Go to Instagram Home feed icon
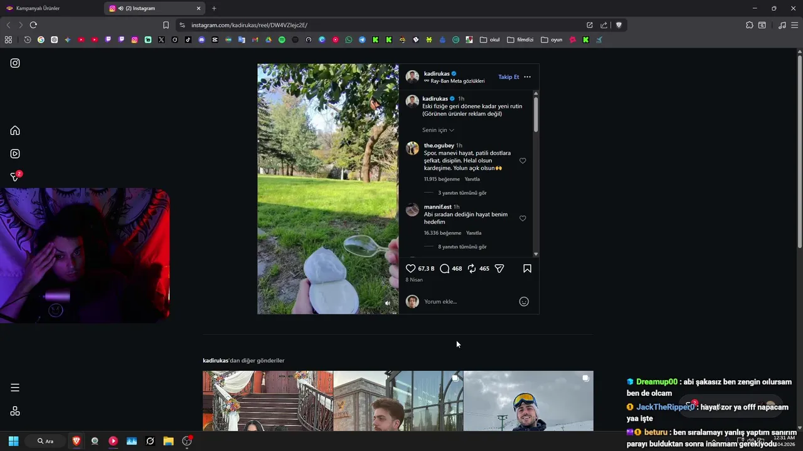 pyautogui.click(x=15, y=130)
